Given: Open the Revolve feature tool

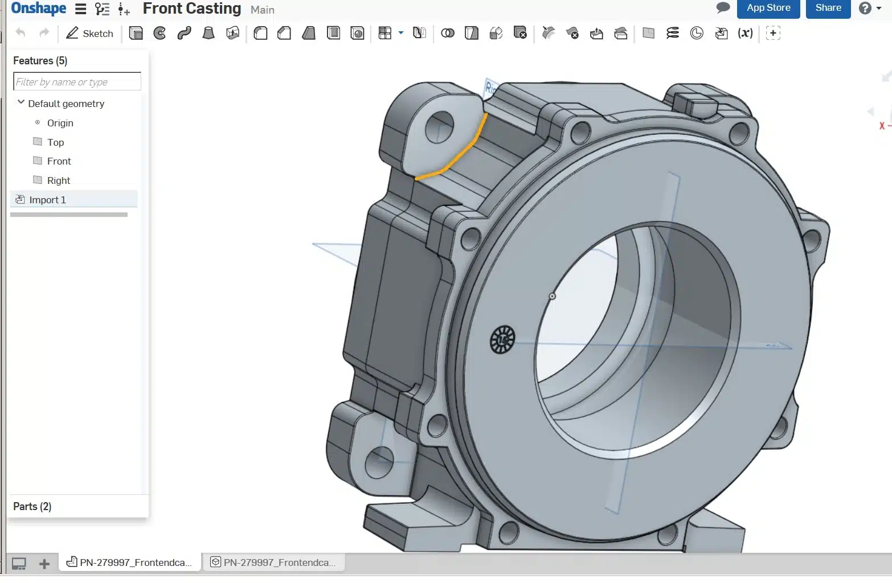Looking at the screenshot, I should [158, 33].
